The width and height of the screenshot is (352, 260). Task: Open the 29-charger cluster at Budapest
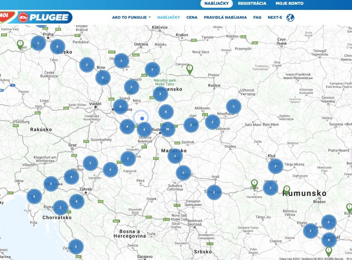(x=168, y=129)
